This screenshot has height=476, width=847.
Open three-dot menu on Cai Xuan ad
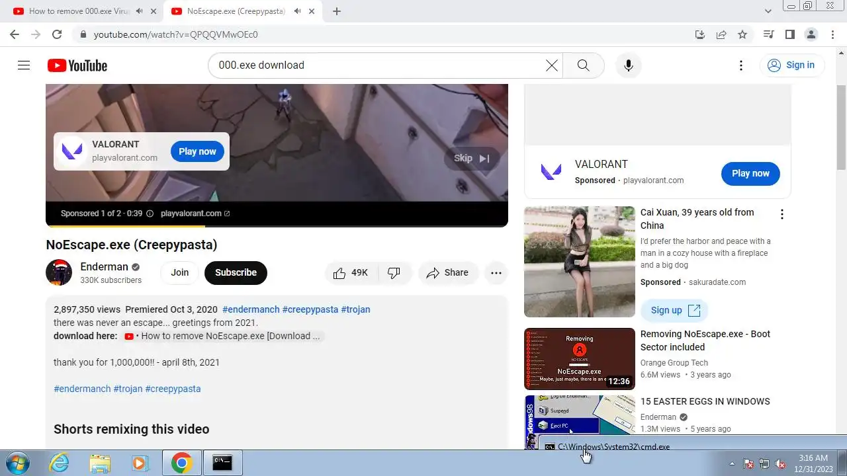click(x=781, y=214)
